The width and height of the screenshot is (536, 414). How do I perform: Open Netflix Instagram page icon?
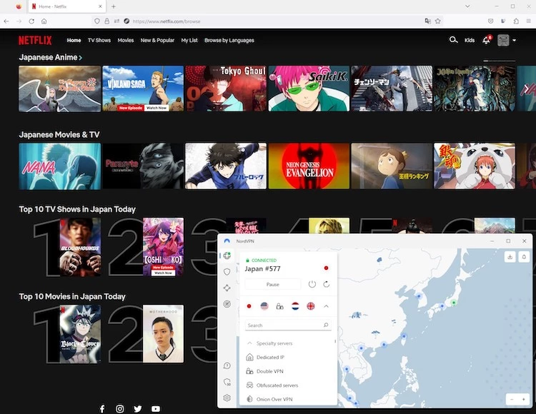[x=120, y=408]
